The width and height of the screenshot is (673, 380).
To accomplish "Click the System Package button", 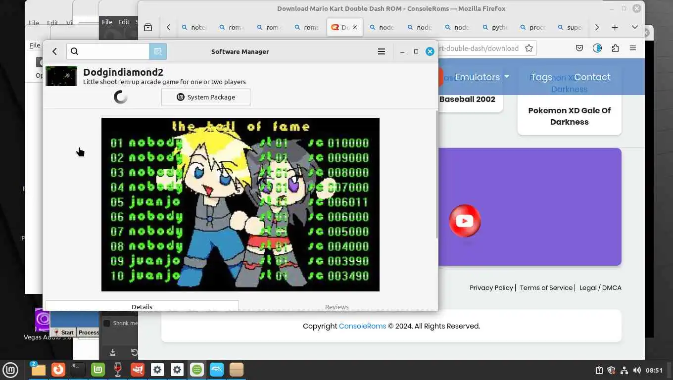I will [206, 97].
